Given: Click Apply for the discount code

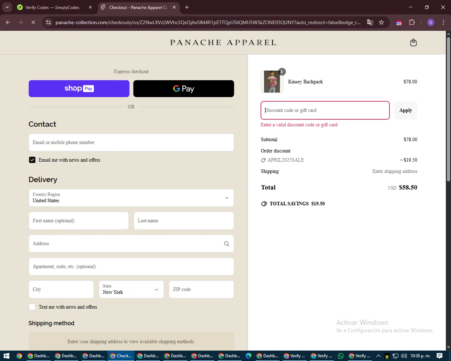Looking at the screenshot, I should (x=406, y=110).
